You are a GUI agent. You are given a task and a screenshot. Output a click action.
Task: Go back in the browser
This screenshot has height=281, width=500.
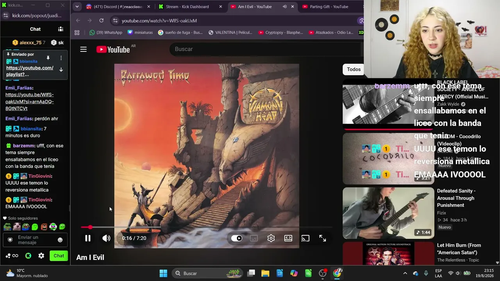click(78, 20)
